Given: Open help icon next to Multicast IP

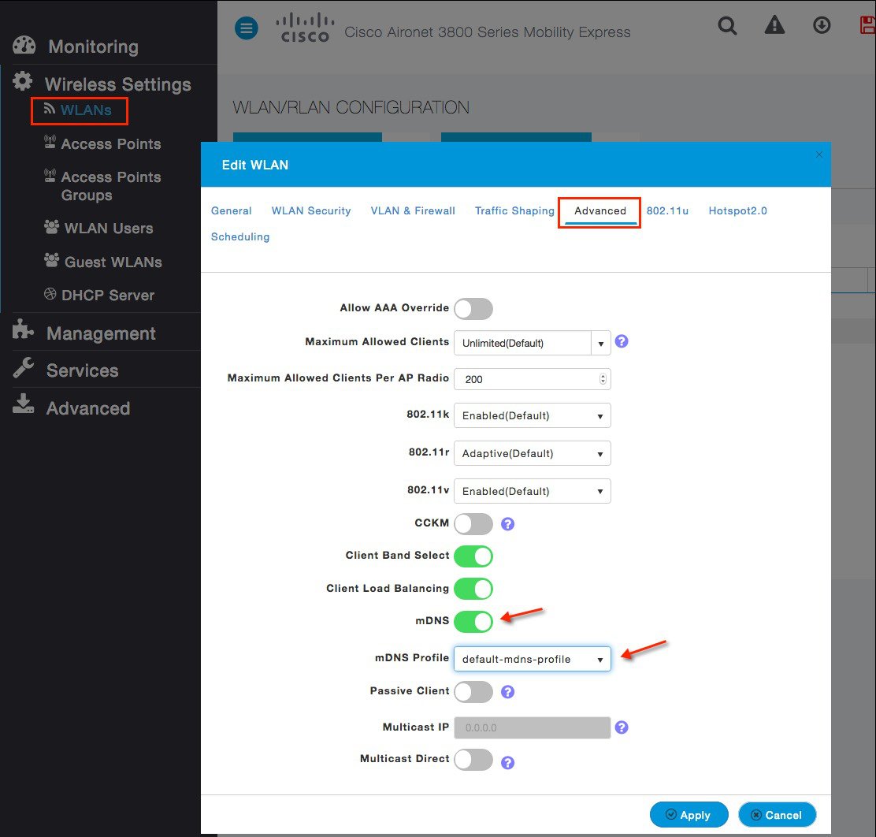Looking at the screenshot, I should [x=622, y=727].
